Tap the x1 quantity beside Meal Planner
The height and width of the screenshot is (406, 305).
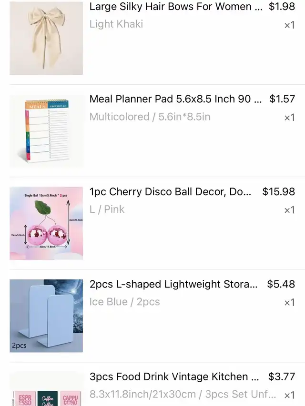289,118
